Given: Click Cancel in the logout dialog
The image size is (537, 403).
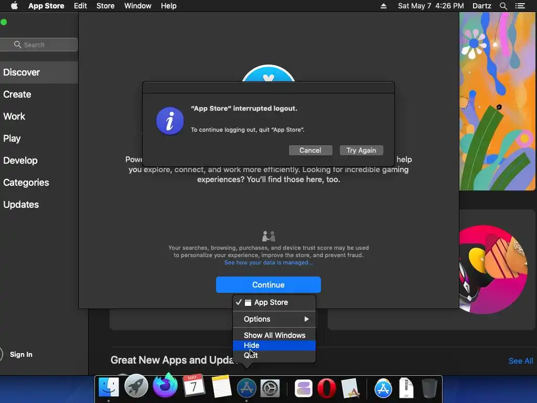Looking at the screenshot, I should tap(310, 151).
